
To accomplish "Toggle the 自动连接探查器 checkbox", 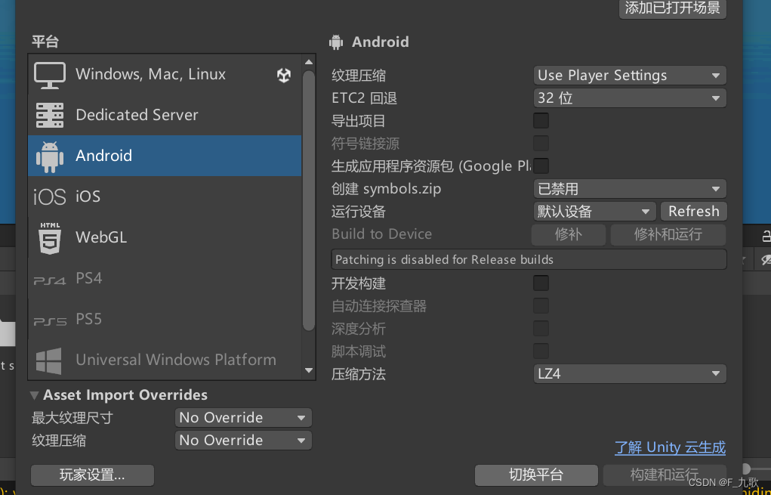I will click(541, 305).
